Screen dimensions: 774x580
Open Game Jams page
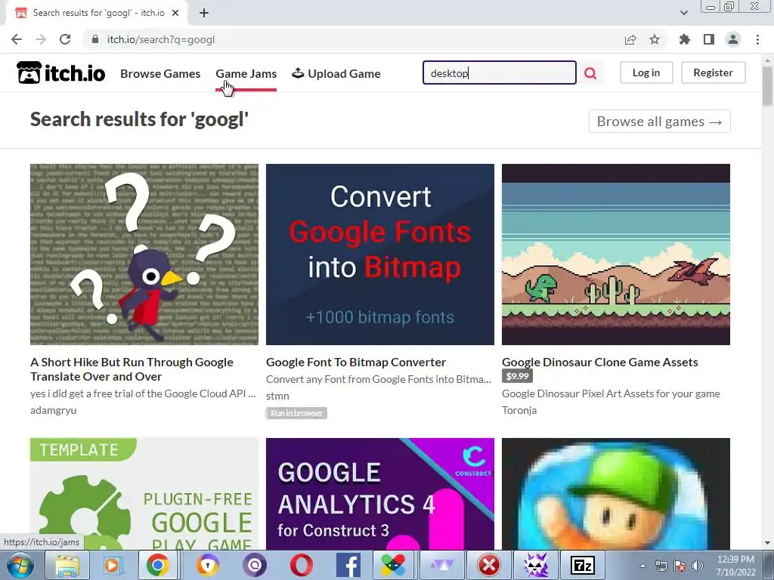246,73
